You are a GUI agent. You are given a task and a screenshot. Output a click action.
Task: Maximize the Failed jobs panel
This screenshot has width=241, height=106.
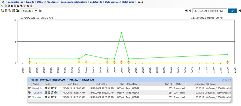[x=226, y=80]
